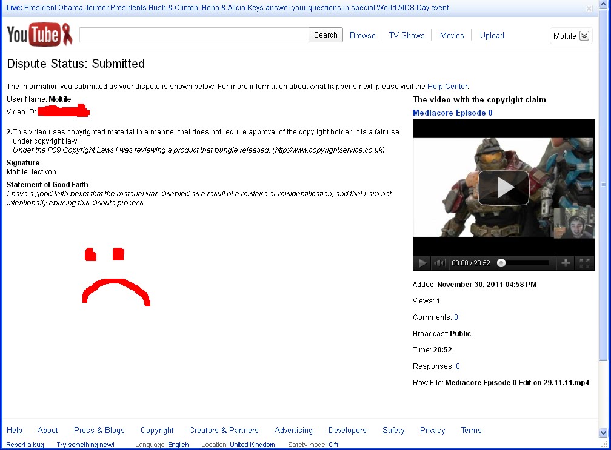
Task: Open the Live World AIDS Day event link
Action: click(x=237, y=8)
